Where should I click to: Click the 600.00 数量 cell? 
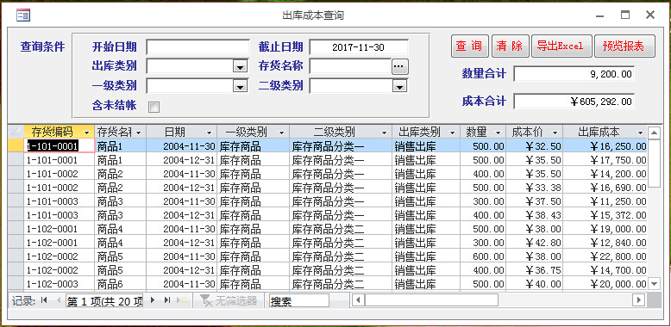point(483,256)
